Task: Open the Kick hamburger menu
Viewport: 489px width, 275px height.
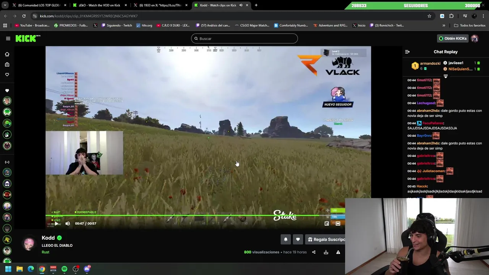Action: pos(8,39)
